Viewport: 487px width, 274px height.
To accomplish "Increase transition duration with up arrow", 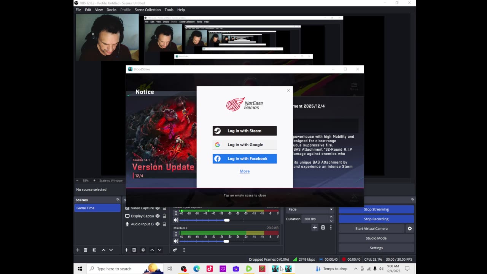I will 331,217.
